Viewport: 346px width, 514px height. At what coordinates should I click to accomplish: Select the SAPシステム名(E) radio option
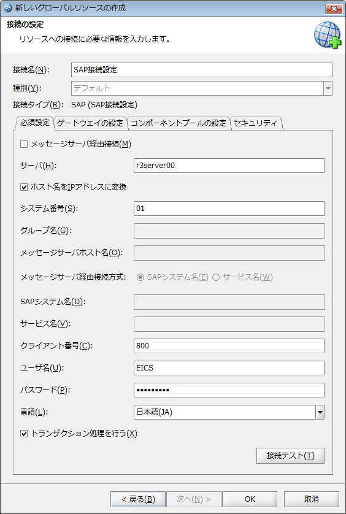coord(140,277)
